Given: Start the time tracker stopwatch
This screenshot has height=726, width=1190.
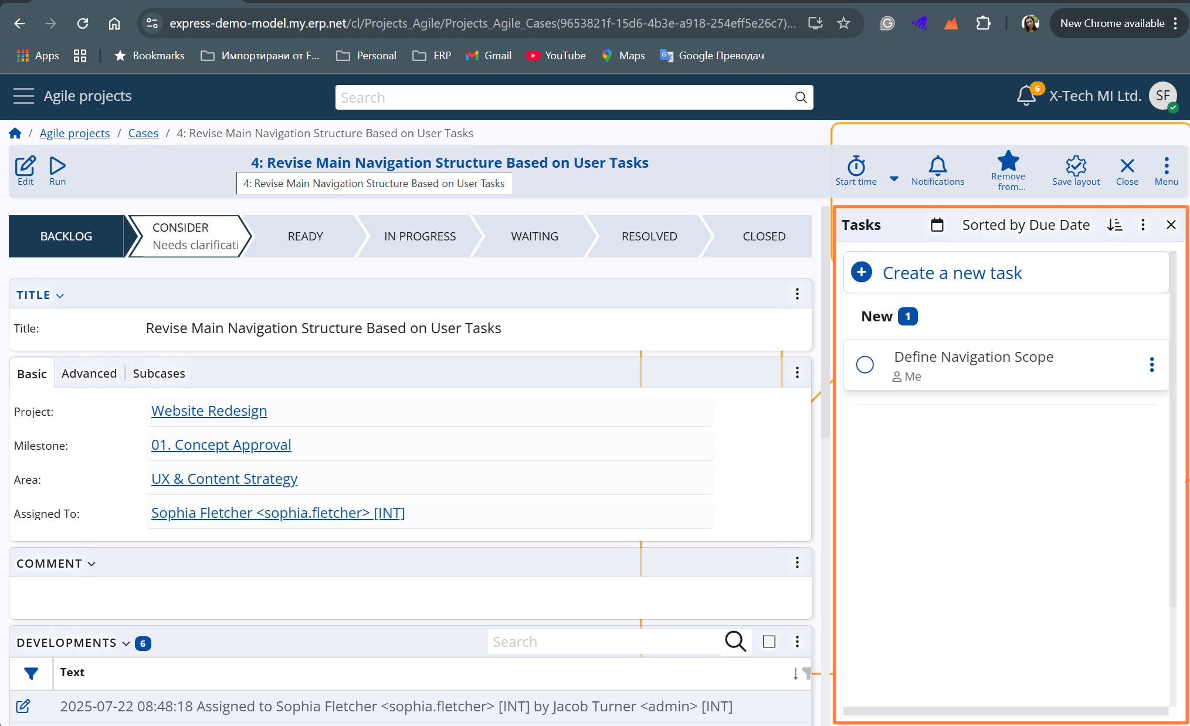Looking at the screenshot, I should (x=856, y=167).
